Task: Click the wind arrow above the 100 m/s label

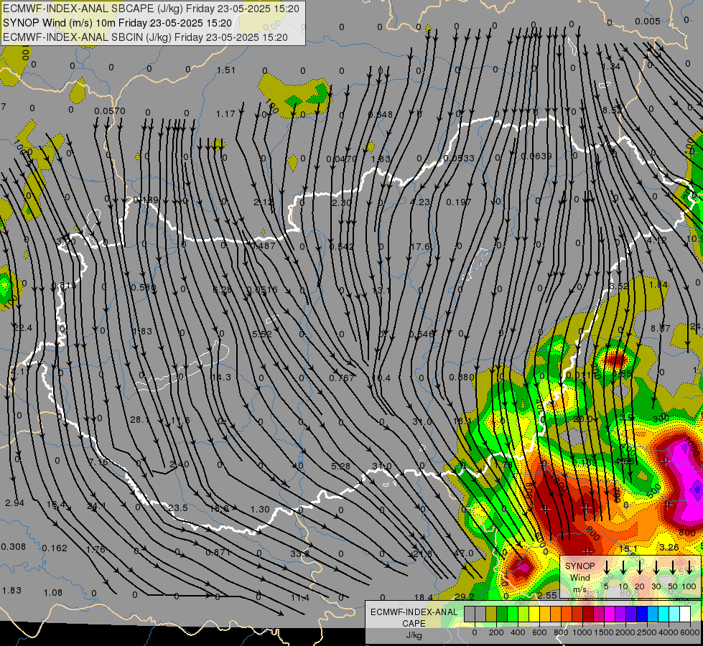Action: coord(689,568)
